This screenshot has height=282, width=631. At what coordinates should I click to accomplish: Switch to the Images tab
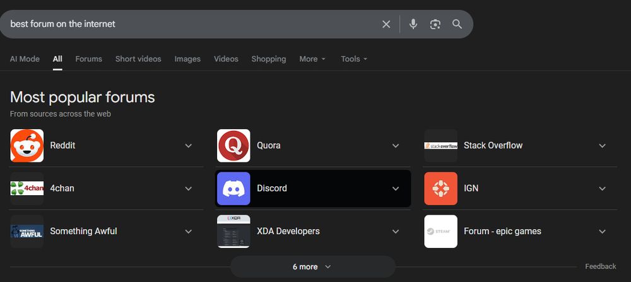point(187,59)
